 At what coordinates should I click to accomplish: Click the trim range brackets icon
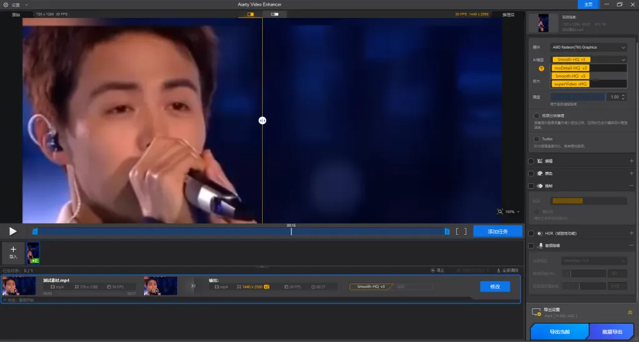click(461, 231)
